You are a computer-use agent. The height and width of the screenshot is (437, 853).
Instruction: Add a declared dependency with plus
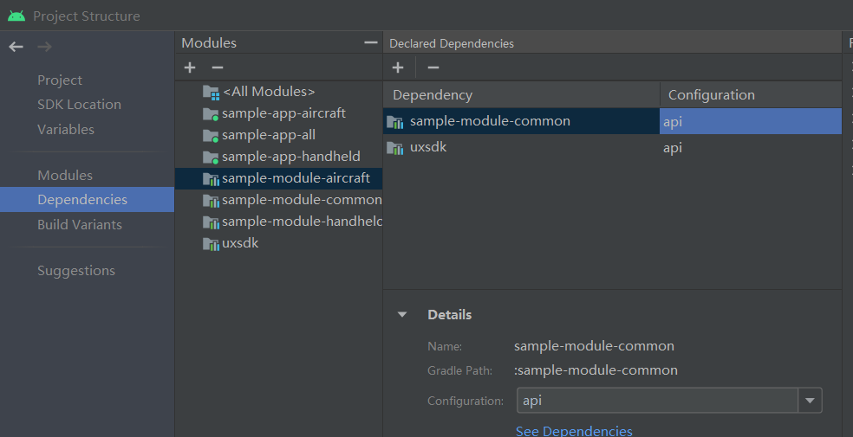[x=398, y=67]
